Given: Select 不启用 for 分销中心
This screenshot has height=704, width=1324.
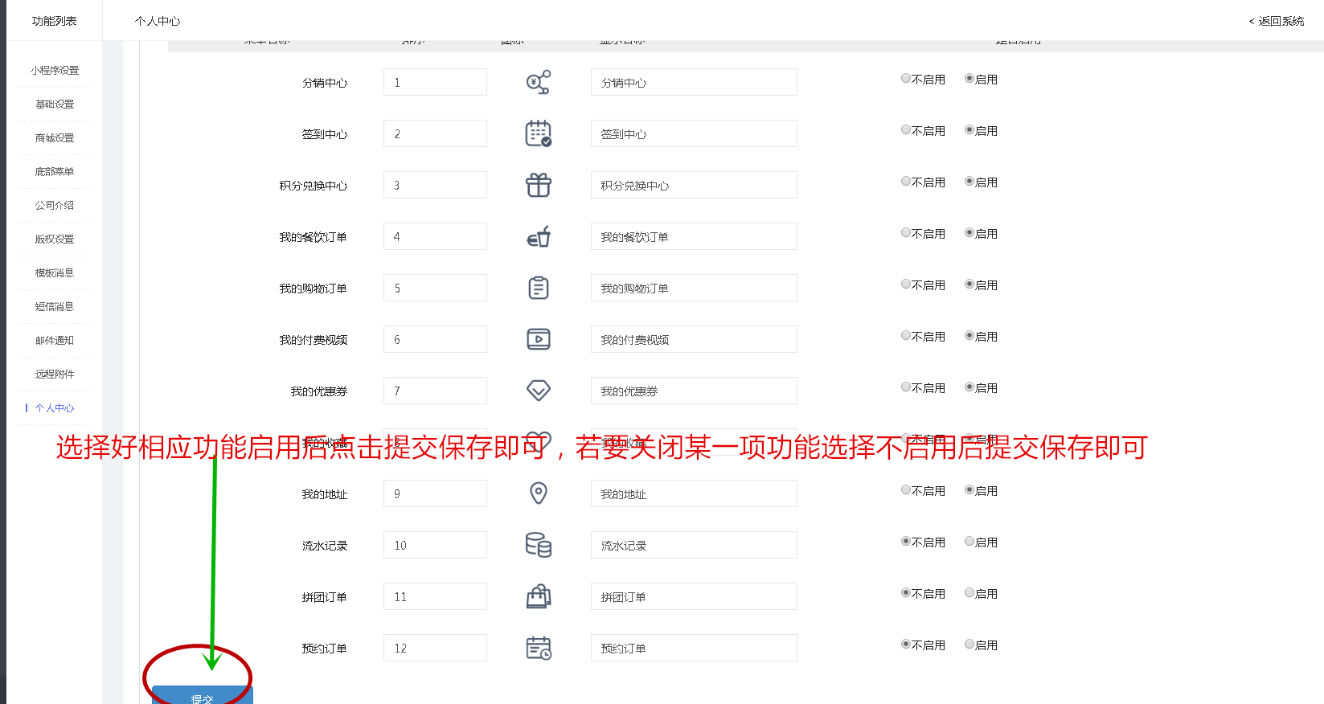Looking at the screenshot, I should pos(906,79).
